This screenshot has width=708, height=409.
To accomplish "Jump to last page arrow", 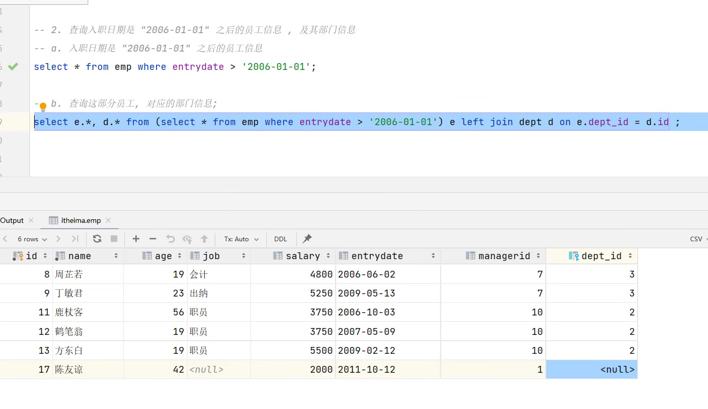I will pyautogui.click(x=75, y=239).
